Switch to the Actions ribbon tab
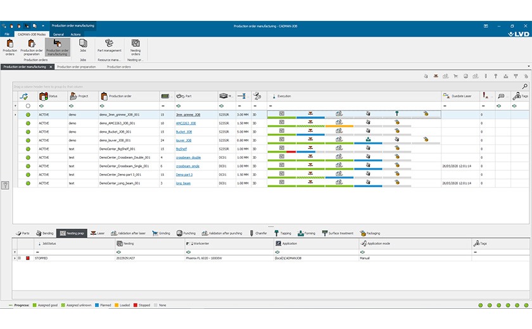This screenshot has height=329, width=532. [75, 34]
